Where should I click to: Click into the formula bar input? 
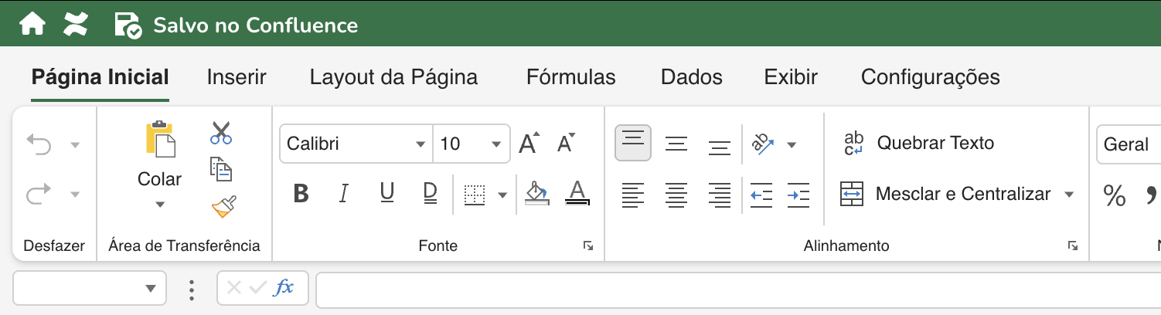pyautogui.click(x=734, y=288)
